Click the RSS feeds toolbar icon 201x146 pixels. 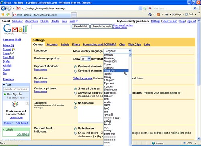(x=158, y=15)
